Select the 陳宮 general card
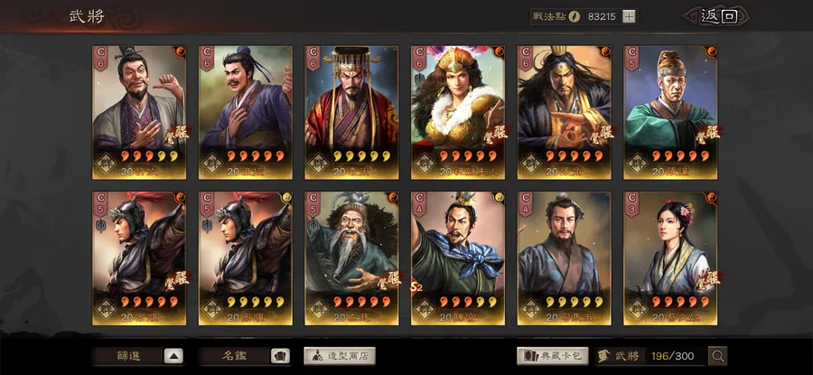Viewport: 813px width, 375px height. tap(458, 258)
